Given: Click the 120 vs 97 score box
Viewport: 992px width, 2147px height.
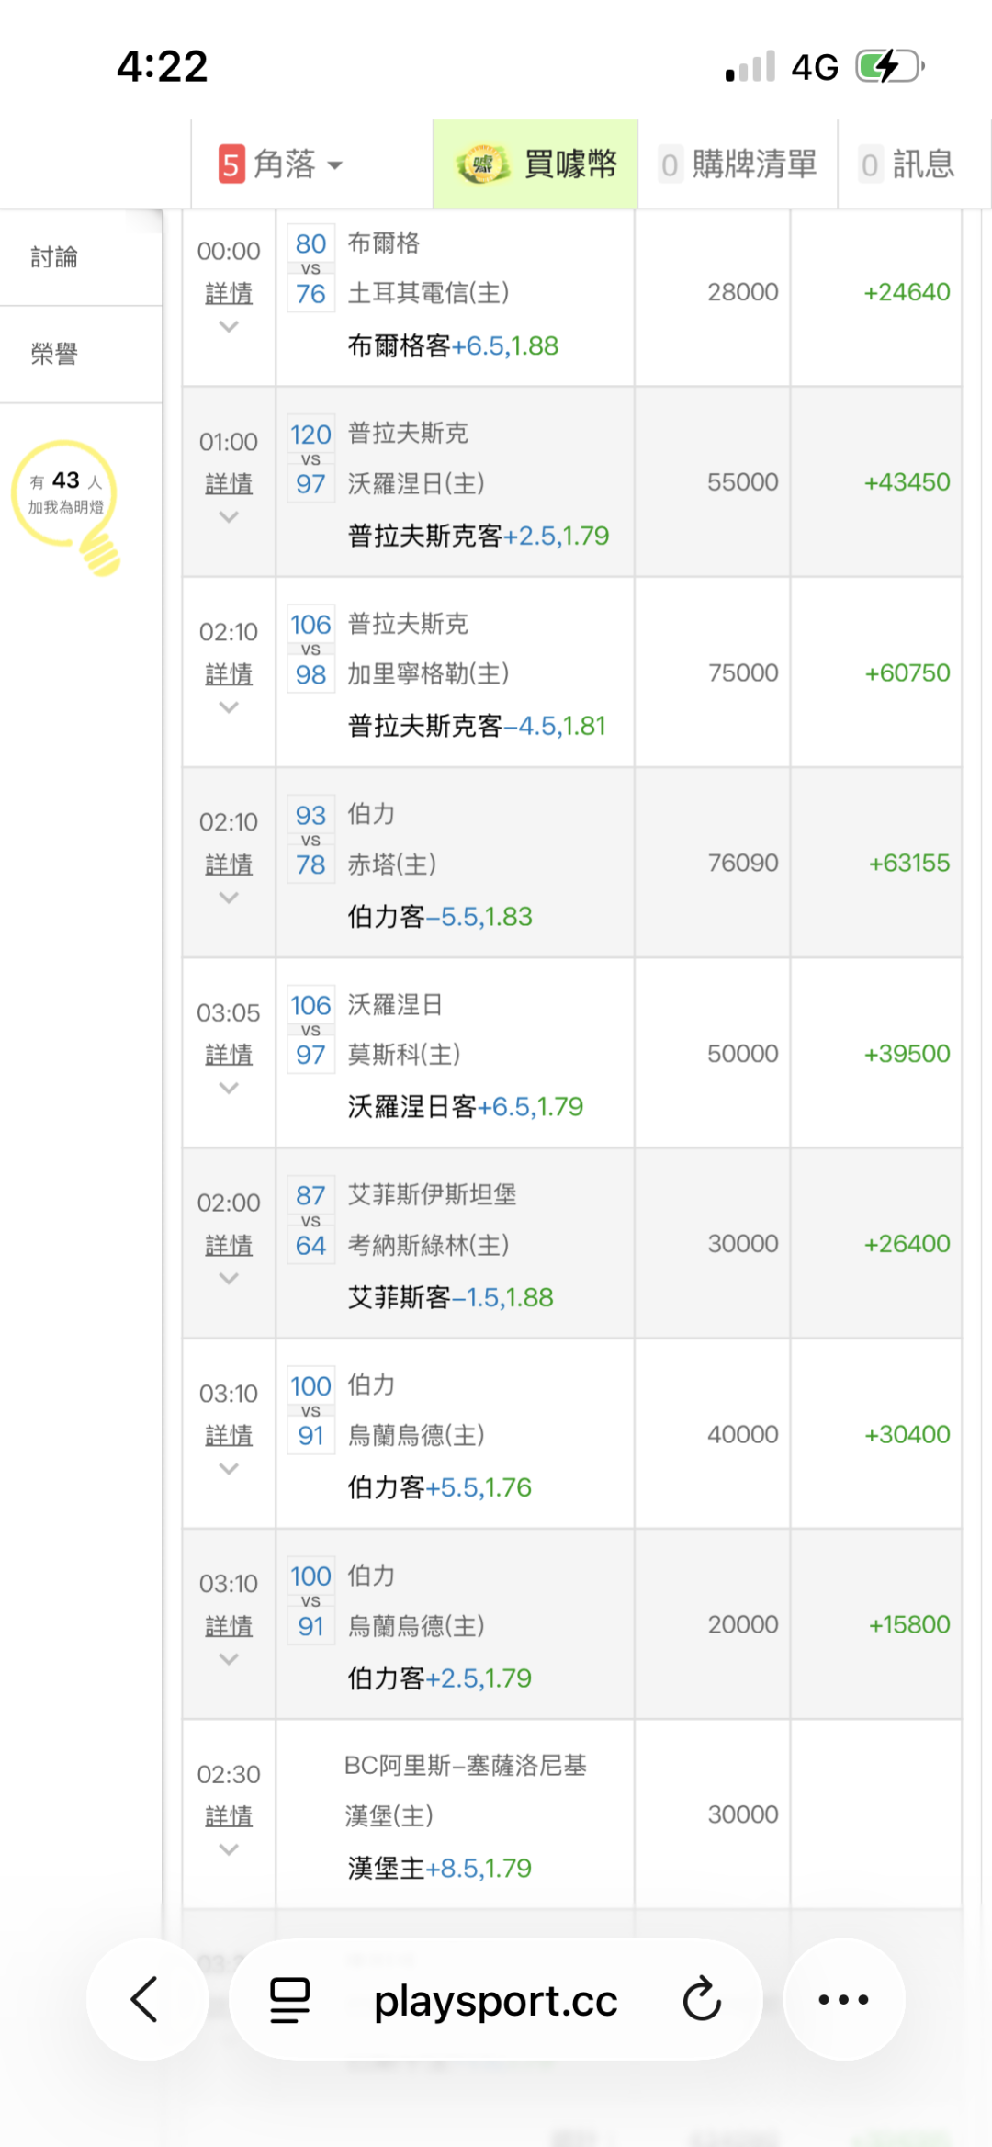Looking at the screenshot, I should [310, 458].
